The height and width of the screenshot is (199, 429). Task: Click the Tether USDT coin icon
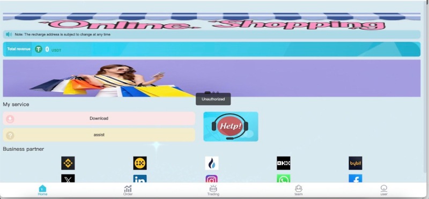(39, 49)
